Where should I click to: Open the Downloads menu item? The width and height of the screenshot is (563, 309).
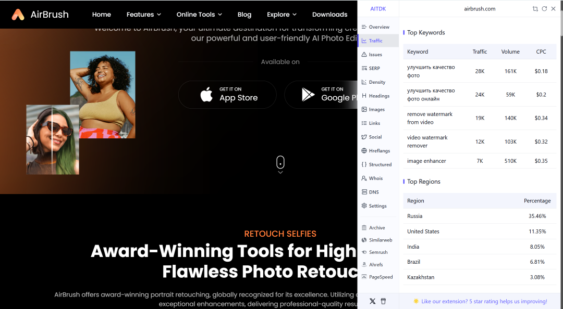(329, 15)
